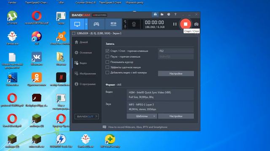270x151 pixels.
Task: Switch to HDMI device recording mode
Action: click(113, 24)
